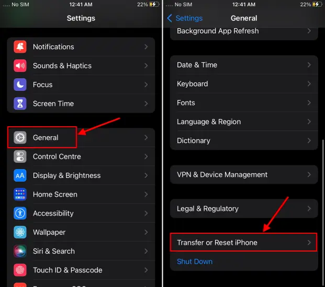
Task: Tap the Home Screen grid icon
Action: click(x=20, y=194)
